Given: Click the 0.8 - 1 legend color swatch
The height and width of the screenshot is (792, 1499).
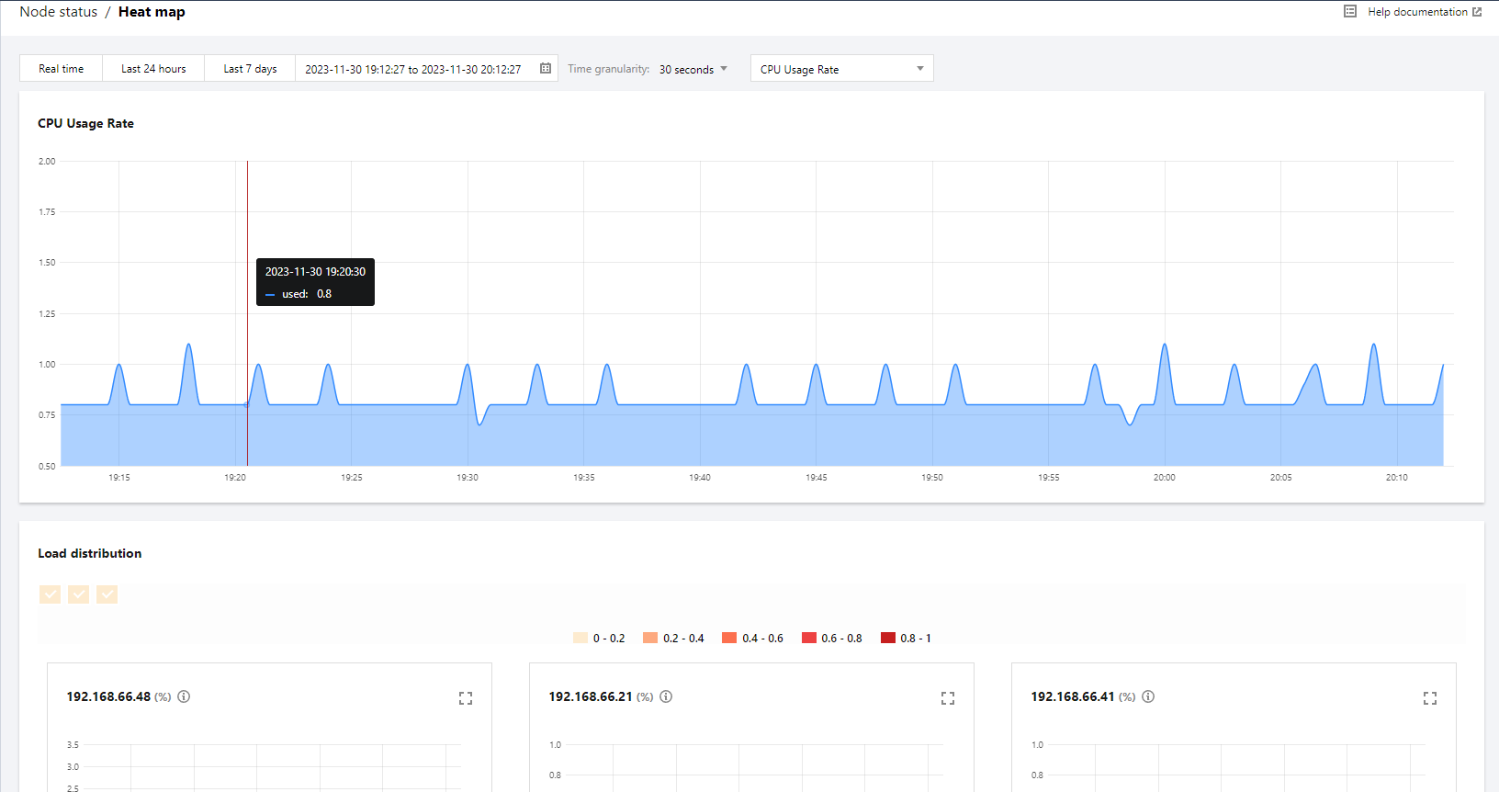Looking at the screenshot, I should coord(888,638).
